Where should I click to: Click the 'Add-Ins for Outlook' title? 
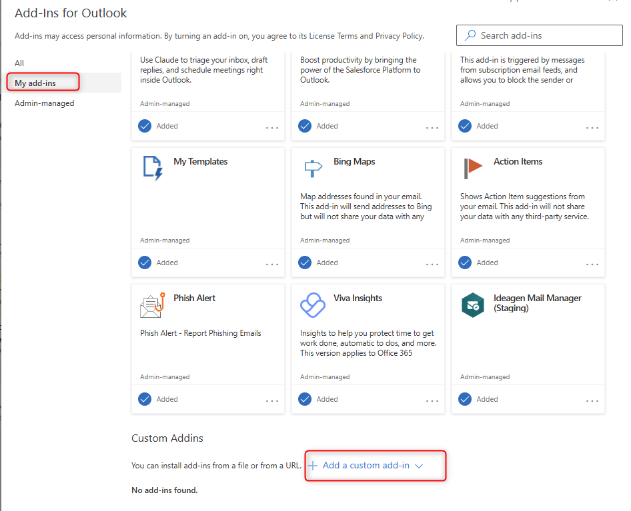pos(71,13)
